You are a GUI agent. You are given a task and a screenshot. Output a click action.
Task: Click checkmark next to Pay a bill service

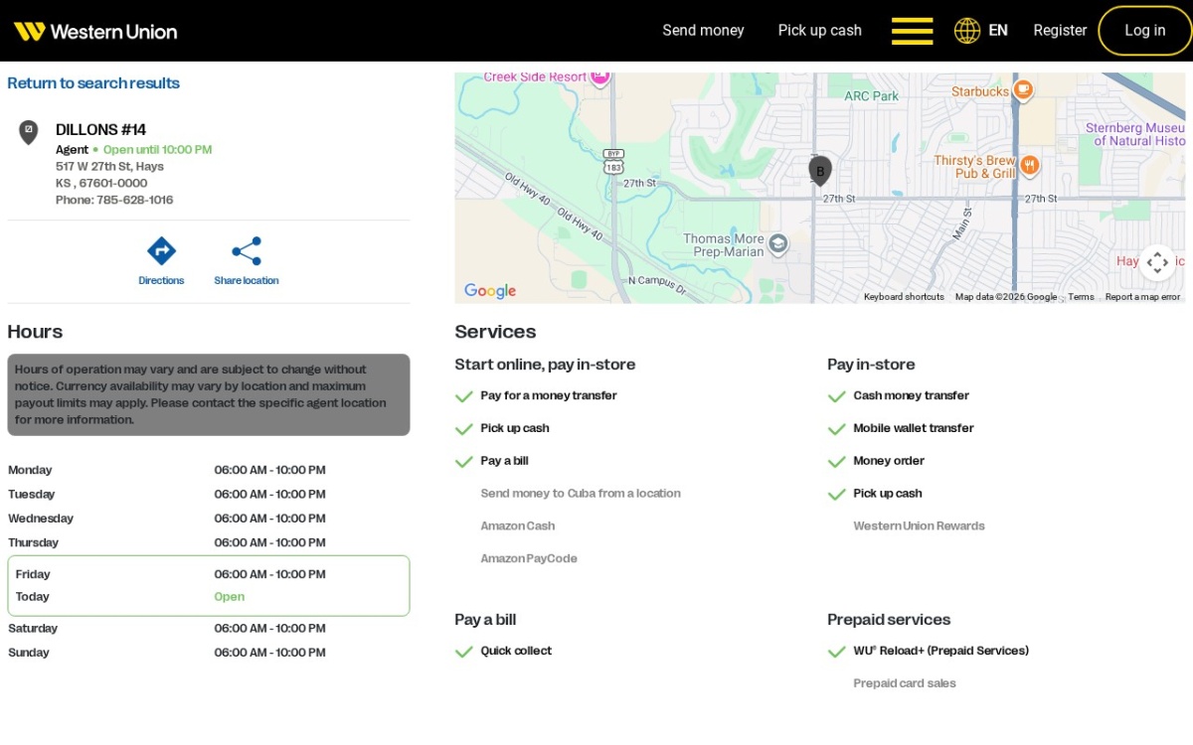coord(463,462)
